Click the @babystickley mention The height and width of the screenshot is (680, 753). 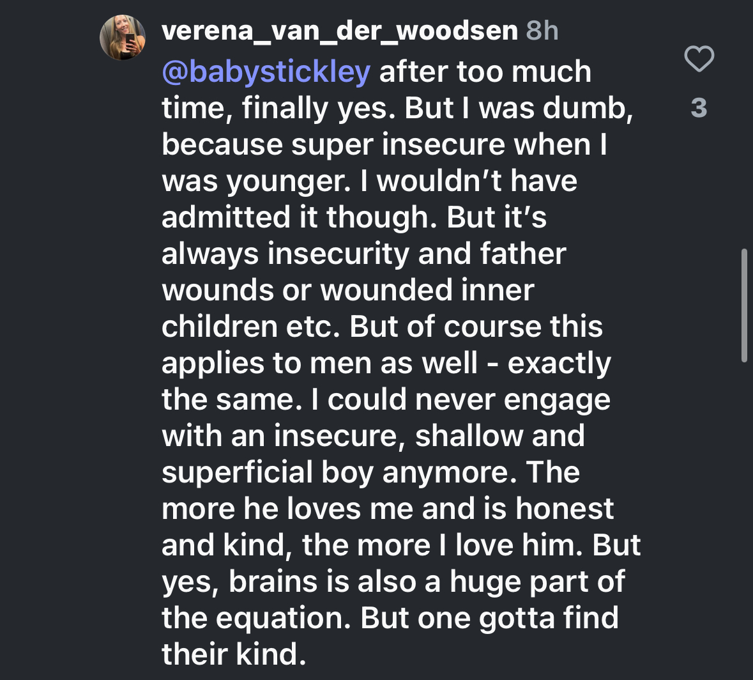point(266,72)
